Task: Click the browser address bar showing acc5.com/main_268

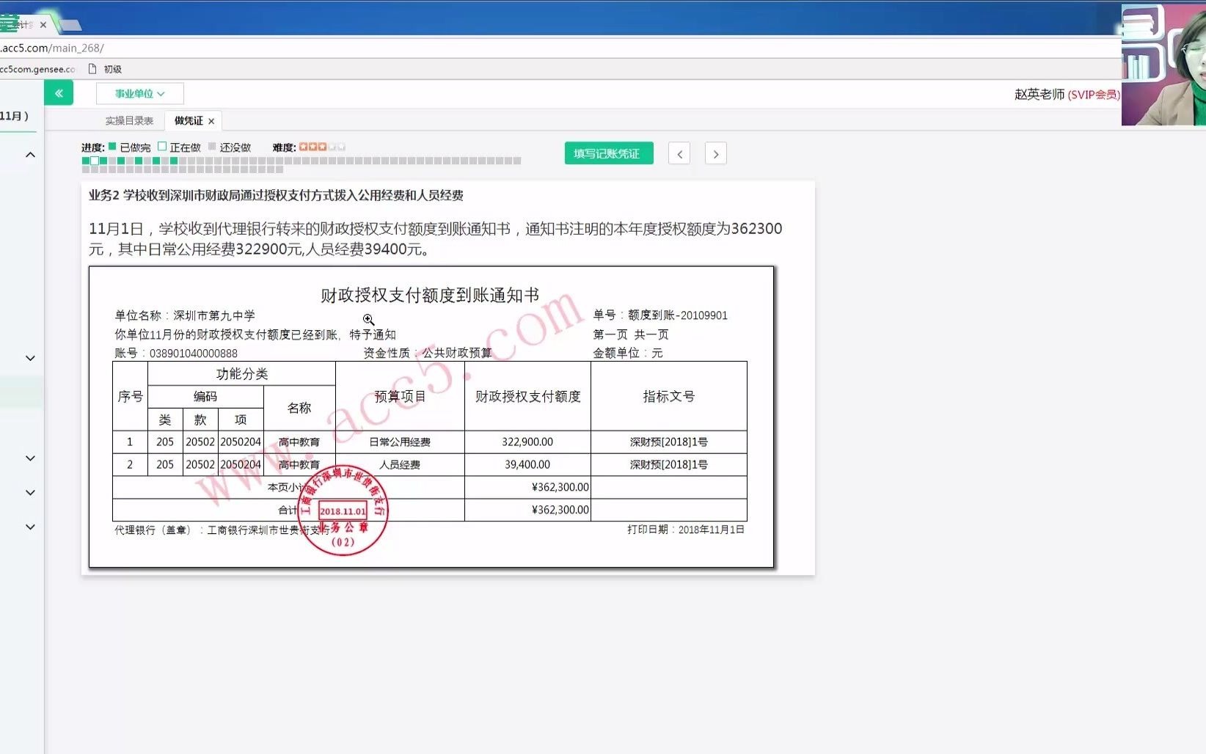Action: 51,48
